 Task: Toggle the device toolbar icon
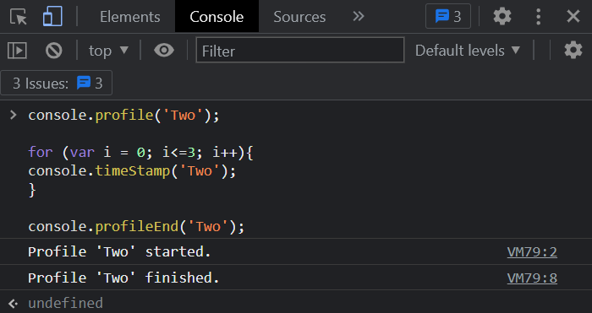(x=52, y=17)
